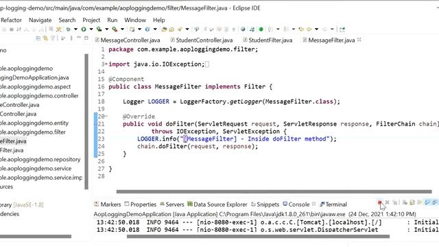Open the Coverage dropdown arrow
Viewport: 439px width, 247px height.
[107, 29]
